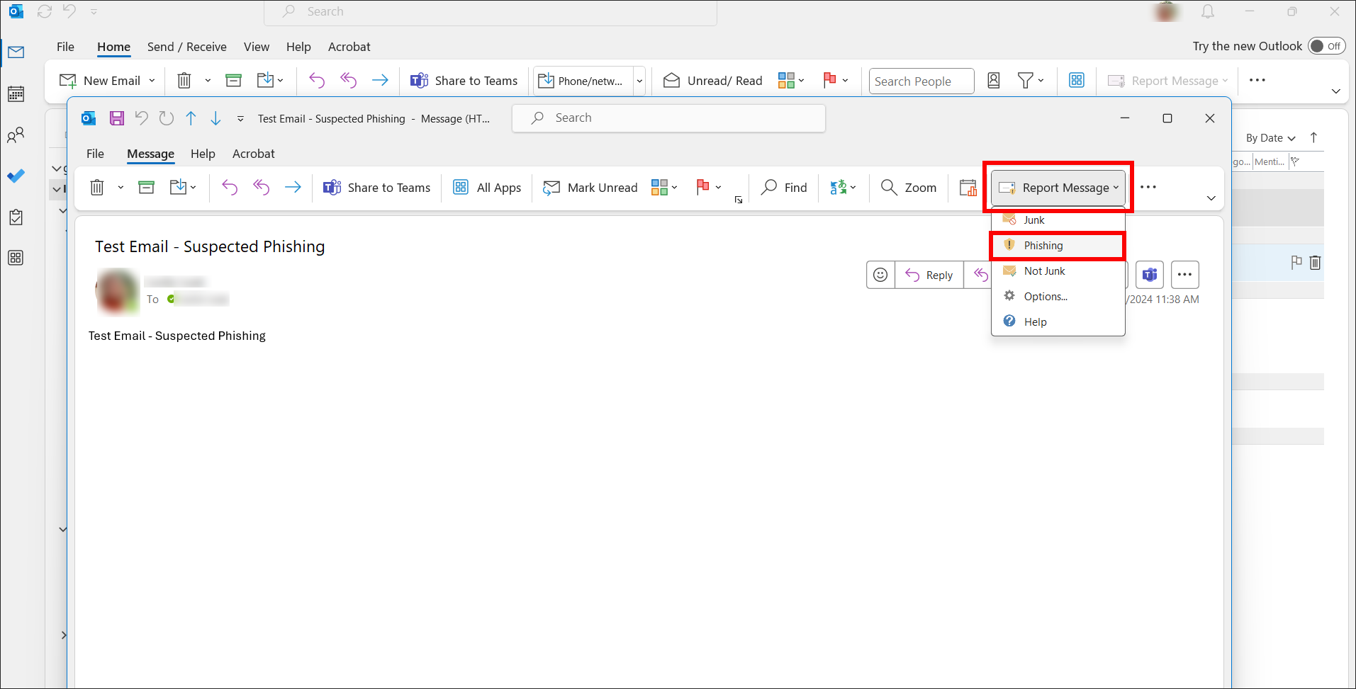The width and height of the screenshot is (1356, 689).
Task: Switch to the Acrobat tab in the message window
Action: (253, 154)
